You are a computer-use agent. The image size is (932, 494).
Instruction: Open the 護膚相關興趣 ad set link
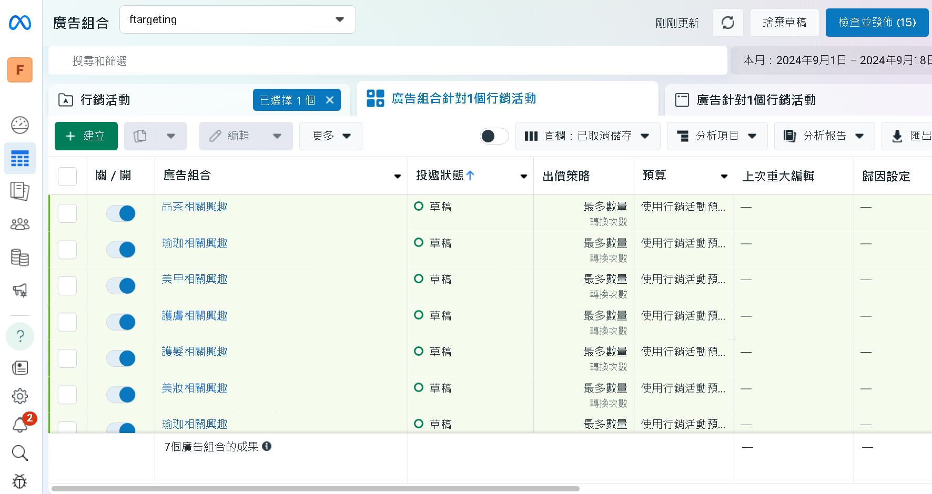pyautogui.click(x=195, y=315)
